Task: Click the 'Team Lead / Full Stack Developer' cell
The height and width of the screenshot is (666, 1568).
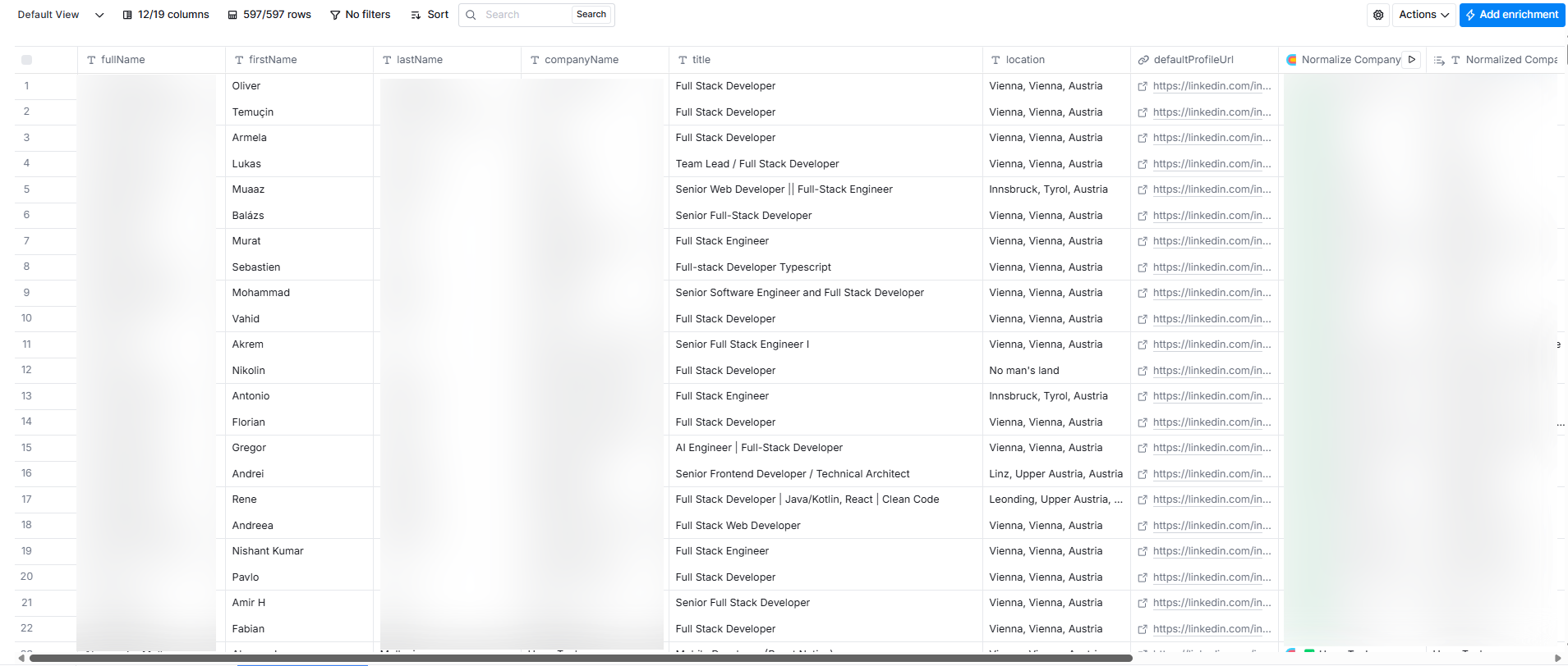Action: tap(825, 164)
